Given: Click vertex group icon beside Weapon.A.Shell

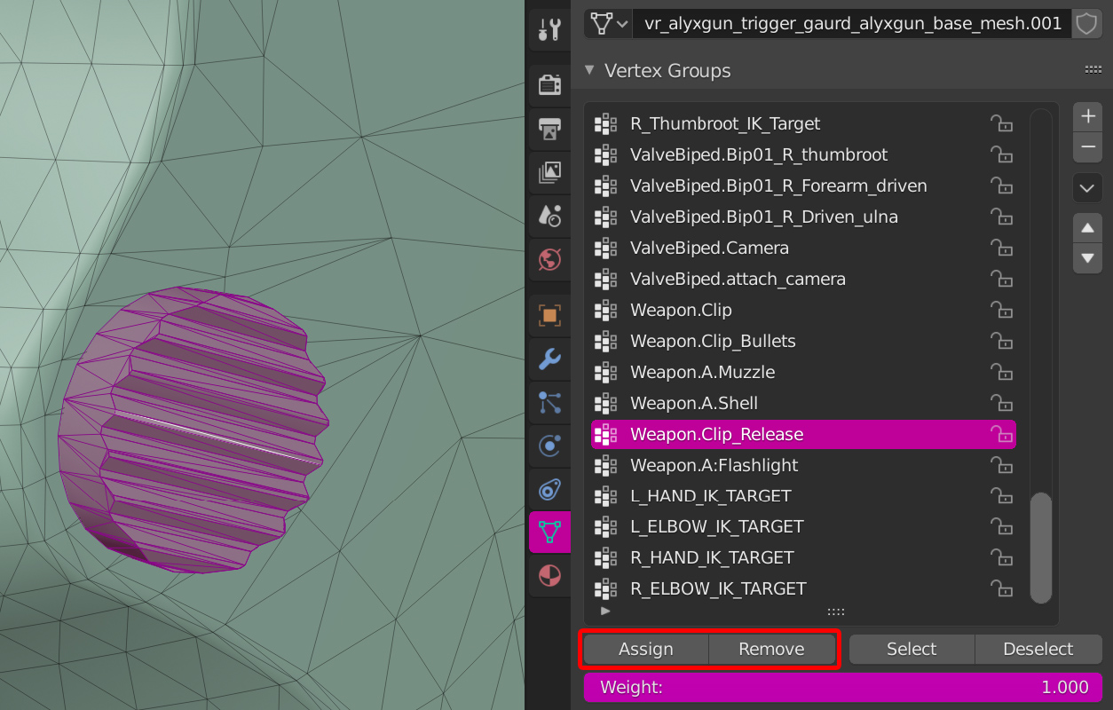Looking at the screenshot, I should click(x=605, y=403).
